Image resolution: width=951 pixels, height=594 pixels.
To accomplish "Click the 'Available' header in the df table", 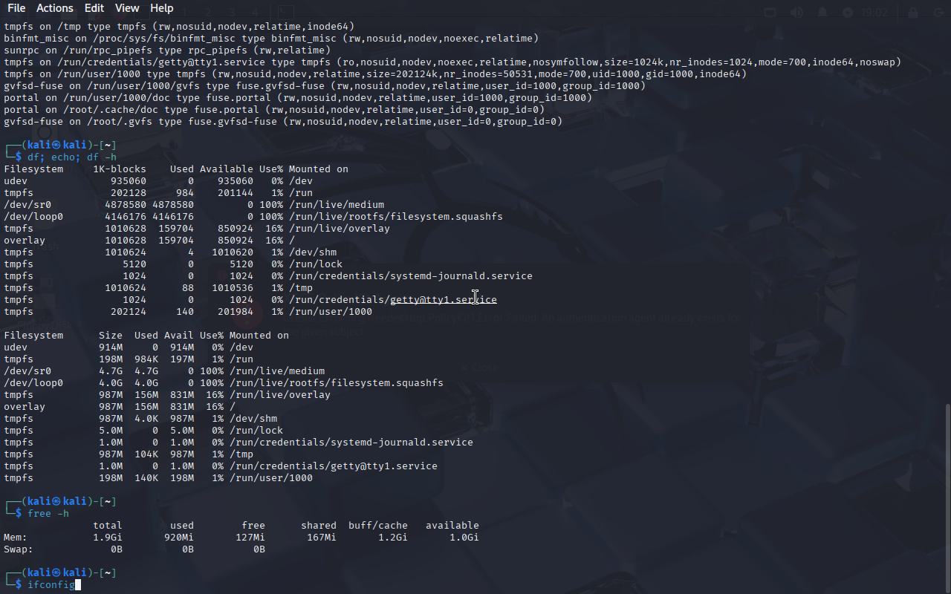I will tap(227, 169).
